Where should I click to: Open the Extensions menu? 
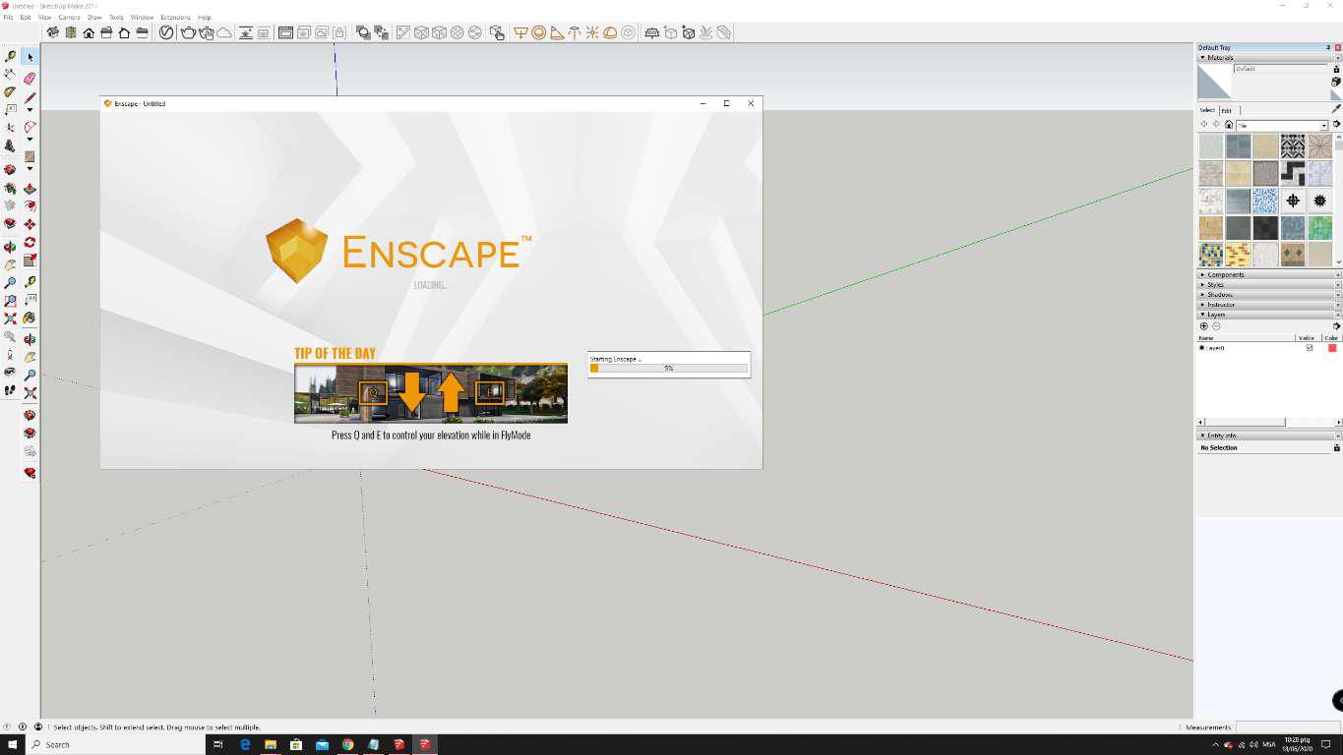click(174, 17)
